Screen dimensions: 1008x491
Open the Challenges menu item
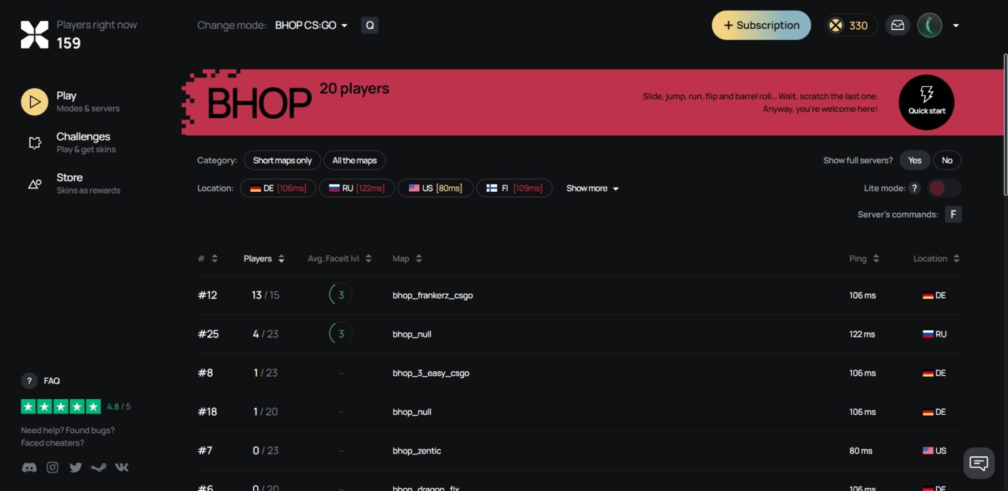83,141
